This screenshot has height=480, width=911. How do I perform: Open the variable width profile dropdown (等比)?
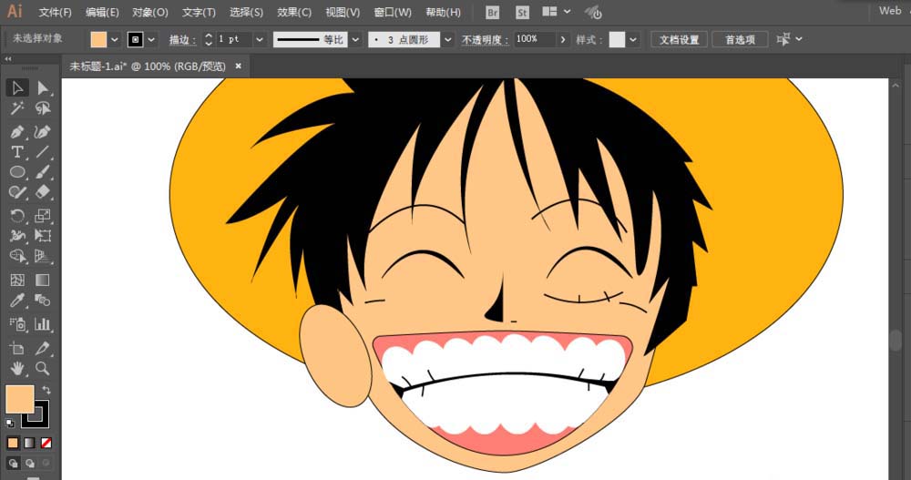355,39
